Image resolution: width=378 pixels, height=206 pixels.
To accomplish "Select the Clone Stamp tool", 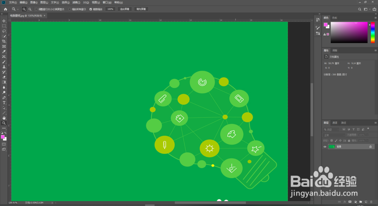I will click(4, 67).
